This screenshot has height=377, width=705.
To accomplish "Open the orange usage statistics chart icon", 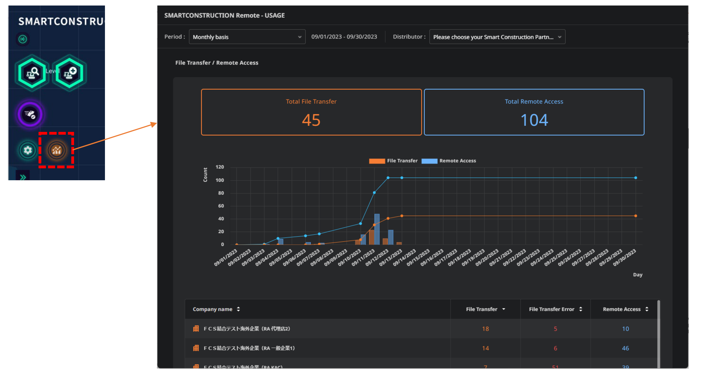I will point(57,150).
